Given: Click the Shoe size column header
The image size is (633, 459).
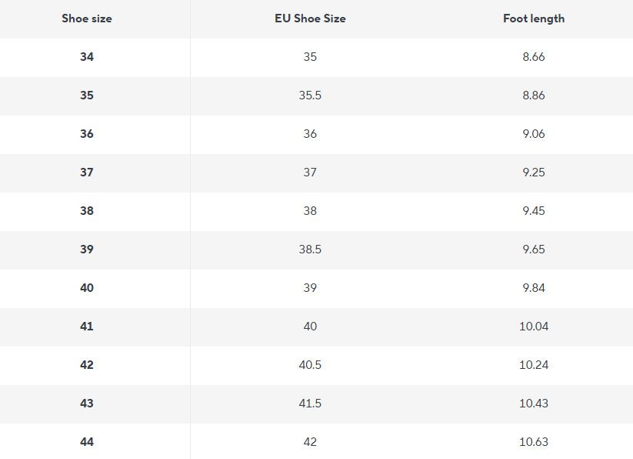Looking at the screenshot, I should pyautogui.click(x=87, y=18).
